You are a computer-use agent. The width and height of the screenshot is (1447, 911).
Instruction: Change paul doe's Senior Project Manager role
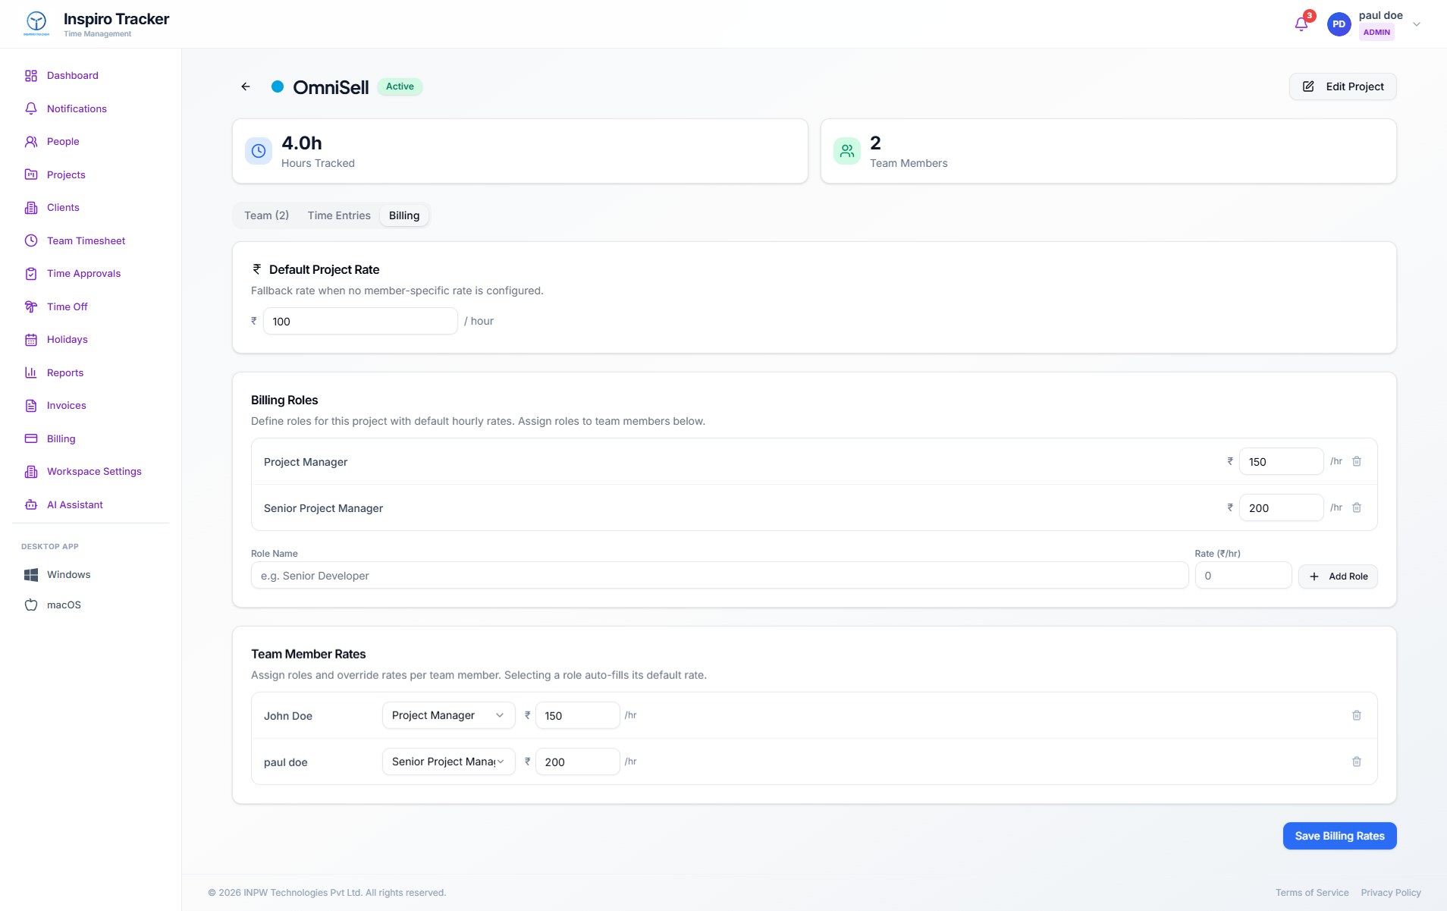click(447, 762)
